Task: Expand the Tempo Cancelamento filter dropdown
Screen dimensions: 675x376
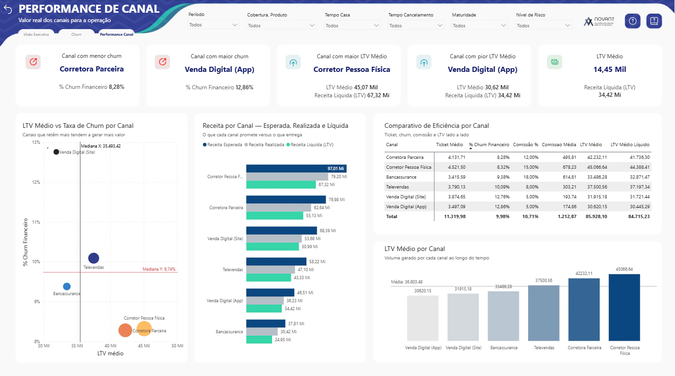Action: point(416,26)
